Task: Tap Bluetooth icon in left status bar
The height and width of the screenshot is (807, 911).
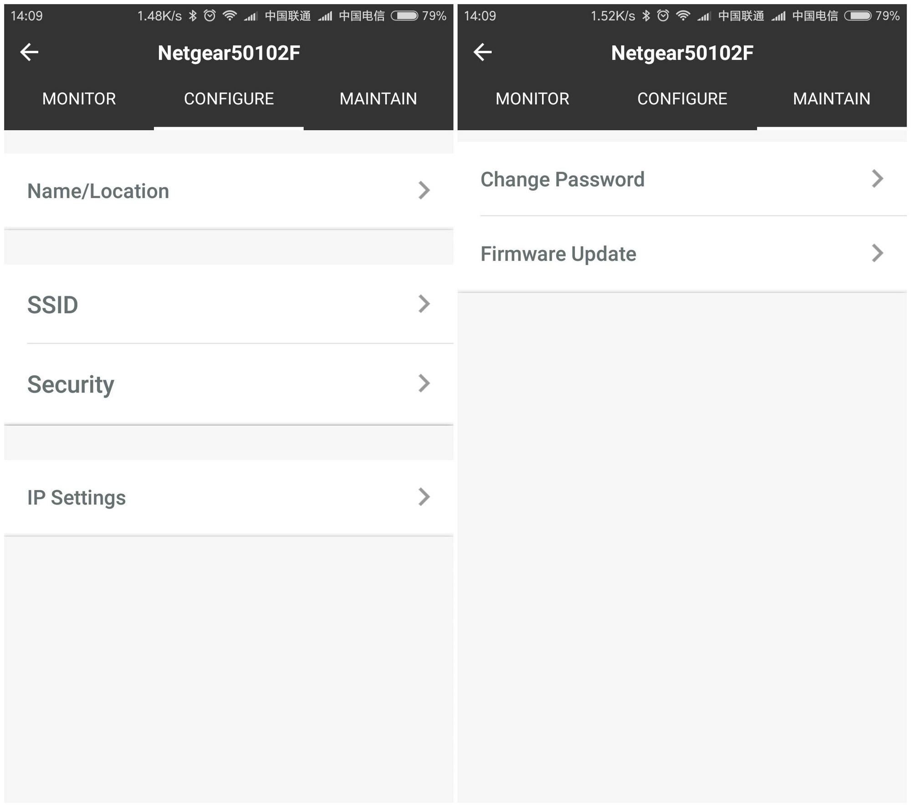Action: click(x=193, y=16)
